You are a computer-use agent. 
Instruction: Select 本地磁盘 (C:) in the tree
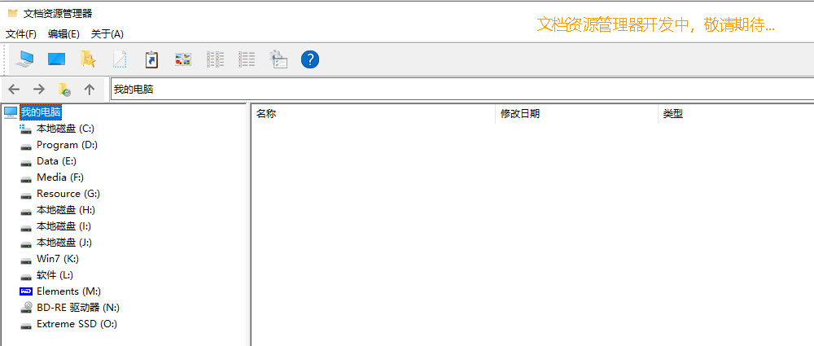65,129
